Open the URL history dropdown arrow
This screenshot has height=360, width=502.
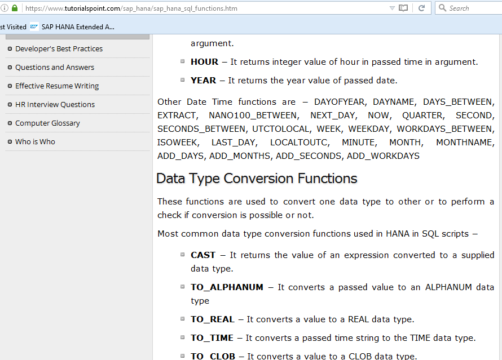pyautogui.click(x=392, y=8)
